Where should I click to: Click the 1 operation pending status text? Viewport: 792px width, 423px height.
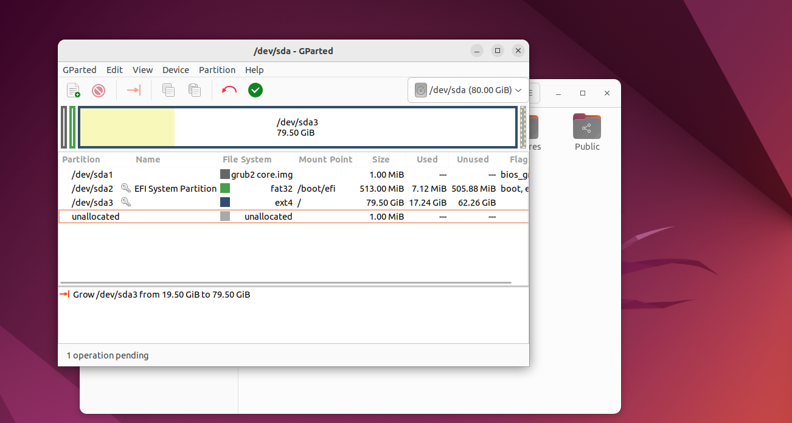tap(108, 355)
